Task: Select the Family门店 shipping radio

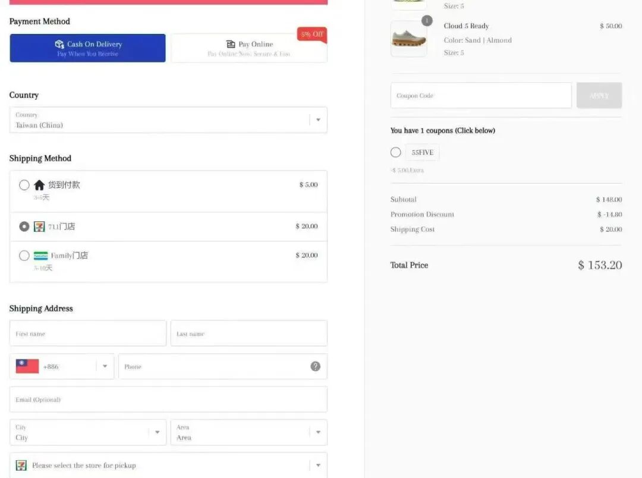Action: [x=24, y=256]
